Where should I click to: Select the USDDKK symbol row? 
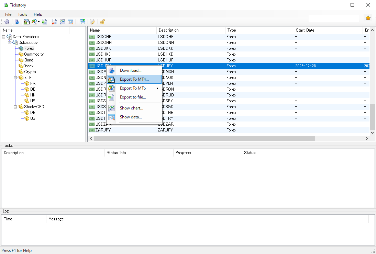tap(229, 48)
